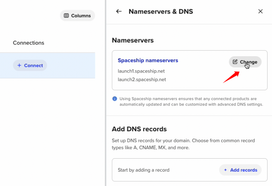The height and width of the screenshot is (186, 272).
Task: Click the 'Set up DNS records' description text
Action: (183, 144)
